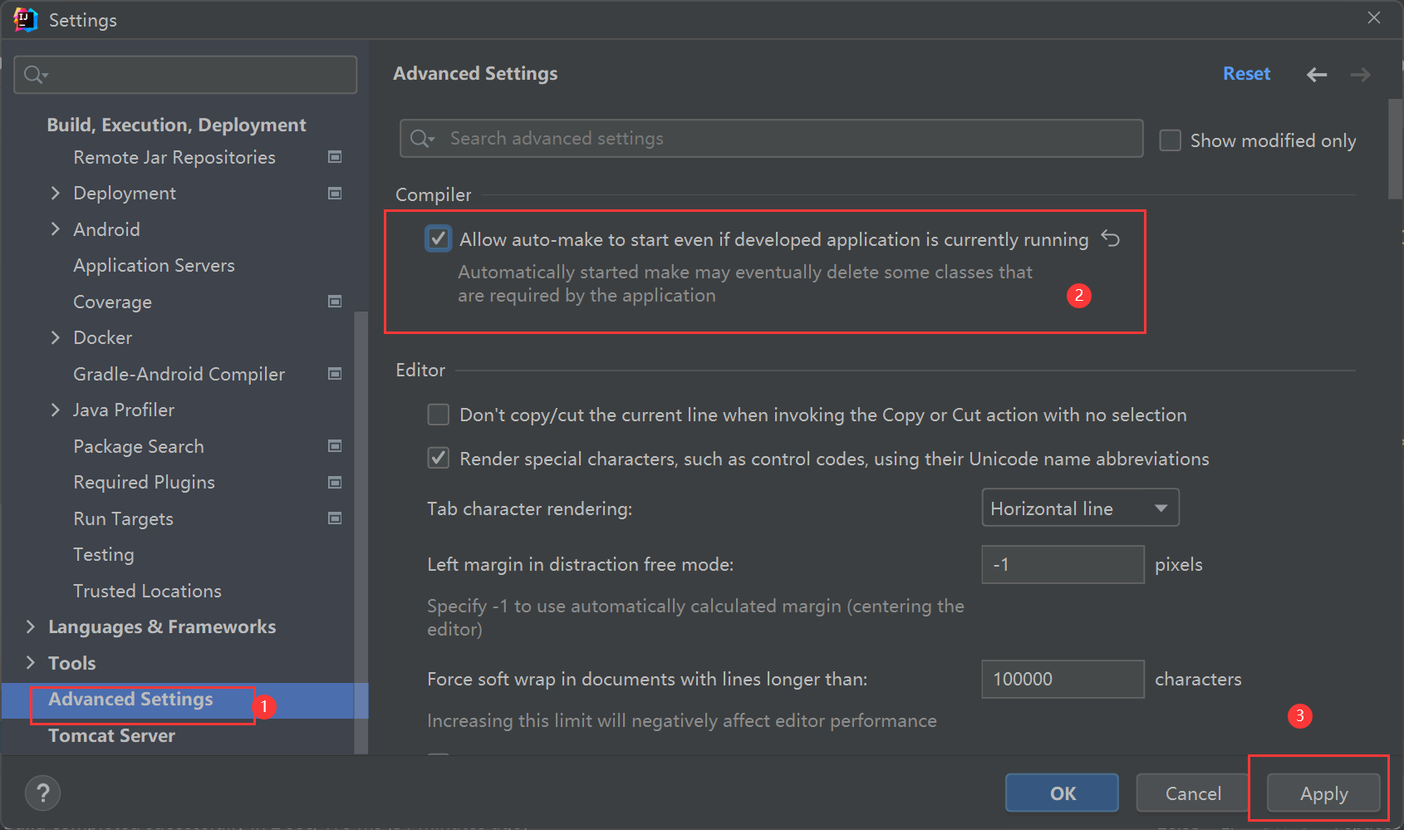This screenshot has height=830, width=1404.
Task: Click project-level icon beside Run Targets
Action: tap(335, 518)
